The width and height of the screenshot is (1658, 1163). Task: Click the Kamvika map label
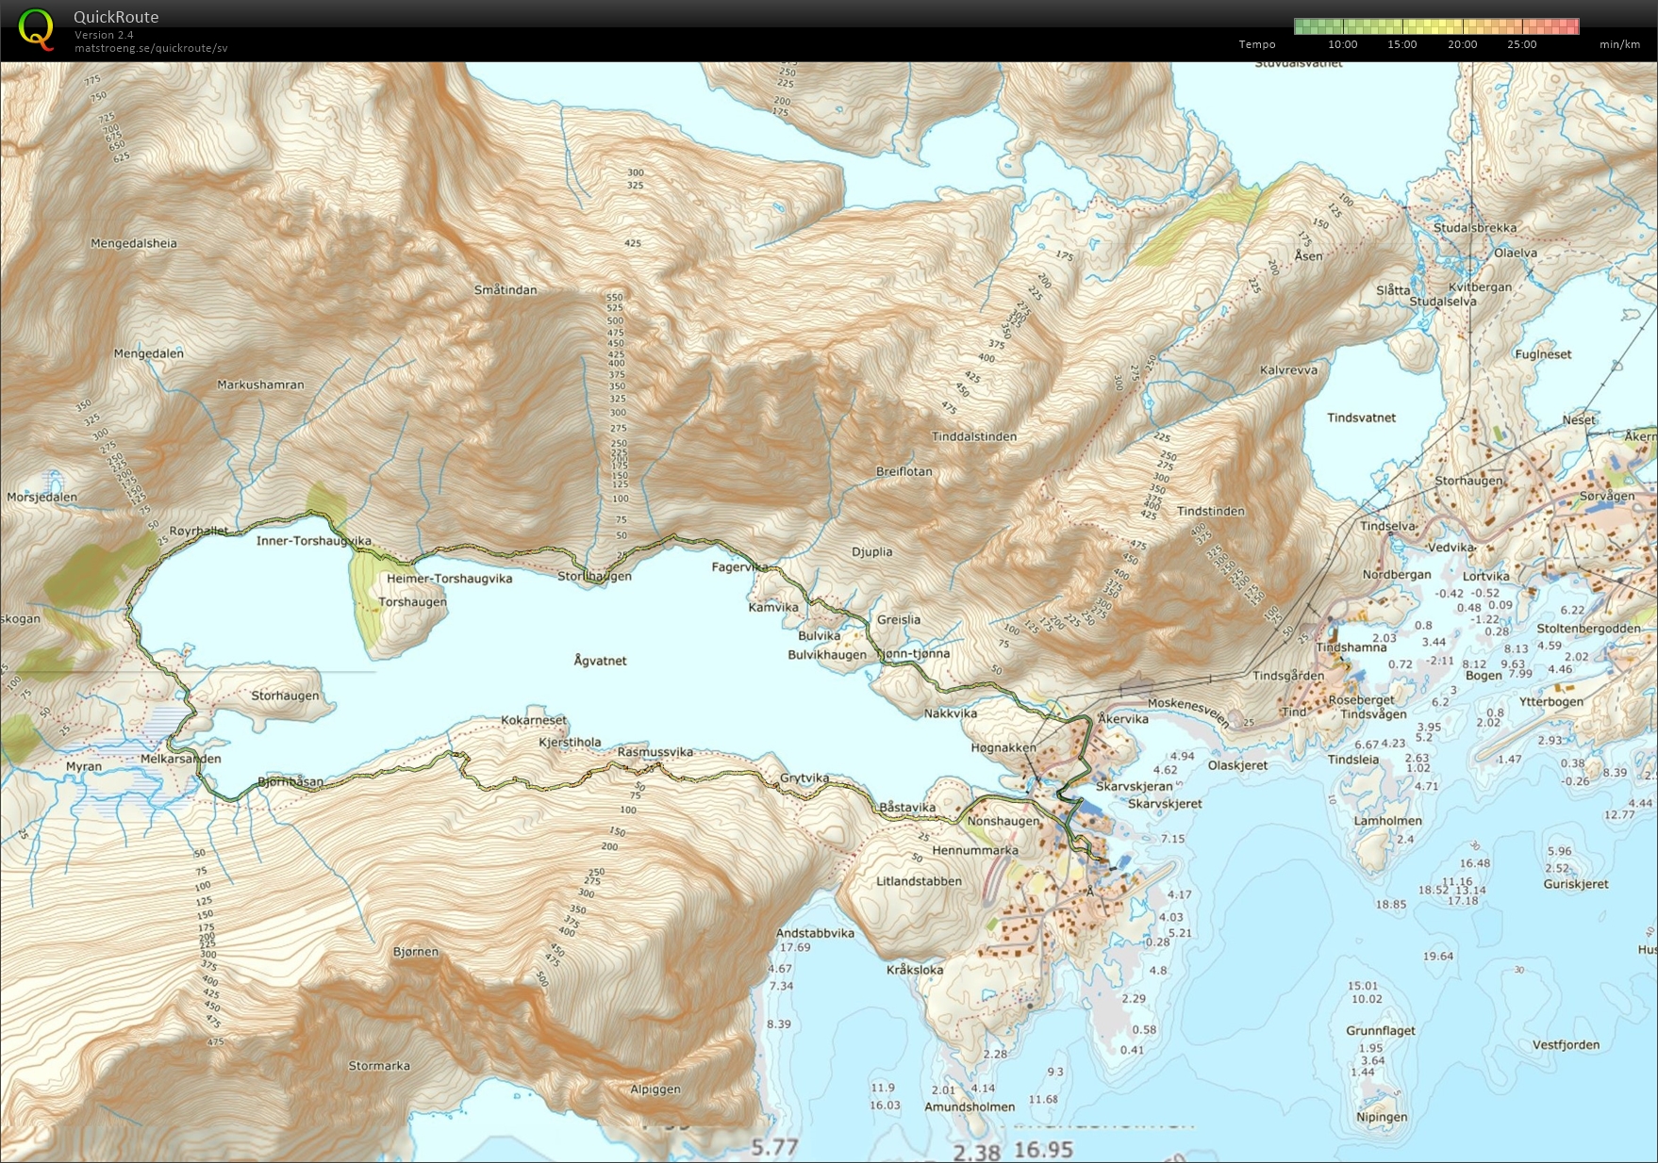pyautogui.click(x=773, y=608)
